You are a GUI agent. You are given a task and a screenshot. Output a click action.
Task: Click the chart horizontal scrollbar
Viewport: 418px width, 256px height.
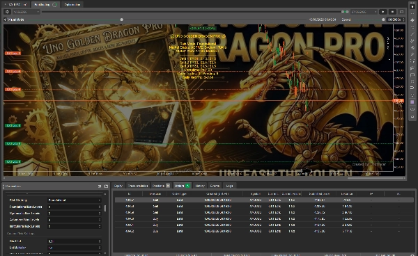[x=376, y=178]
